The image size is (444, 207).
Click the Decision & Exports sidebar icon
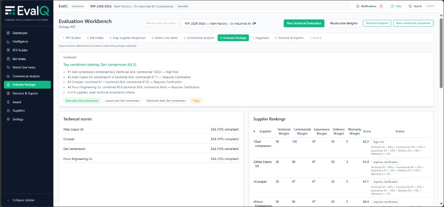coord(8,93)
